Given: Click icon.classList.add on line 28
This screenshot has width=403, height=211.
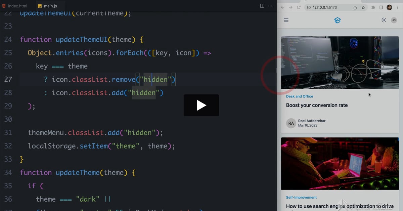Looking at the screenshot, I should [x=88, y=93].
